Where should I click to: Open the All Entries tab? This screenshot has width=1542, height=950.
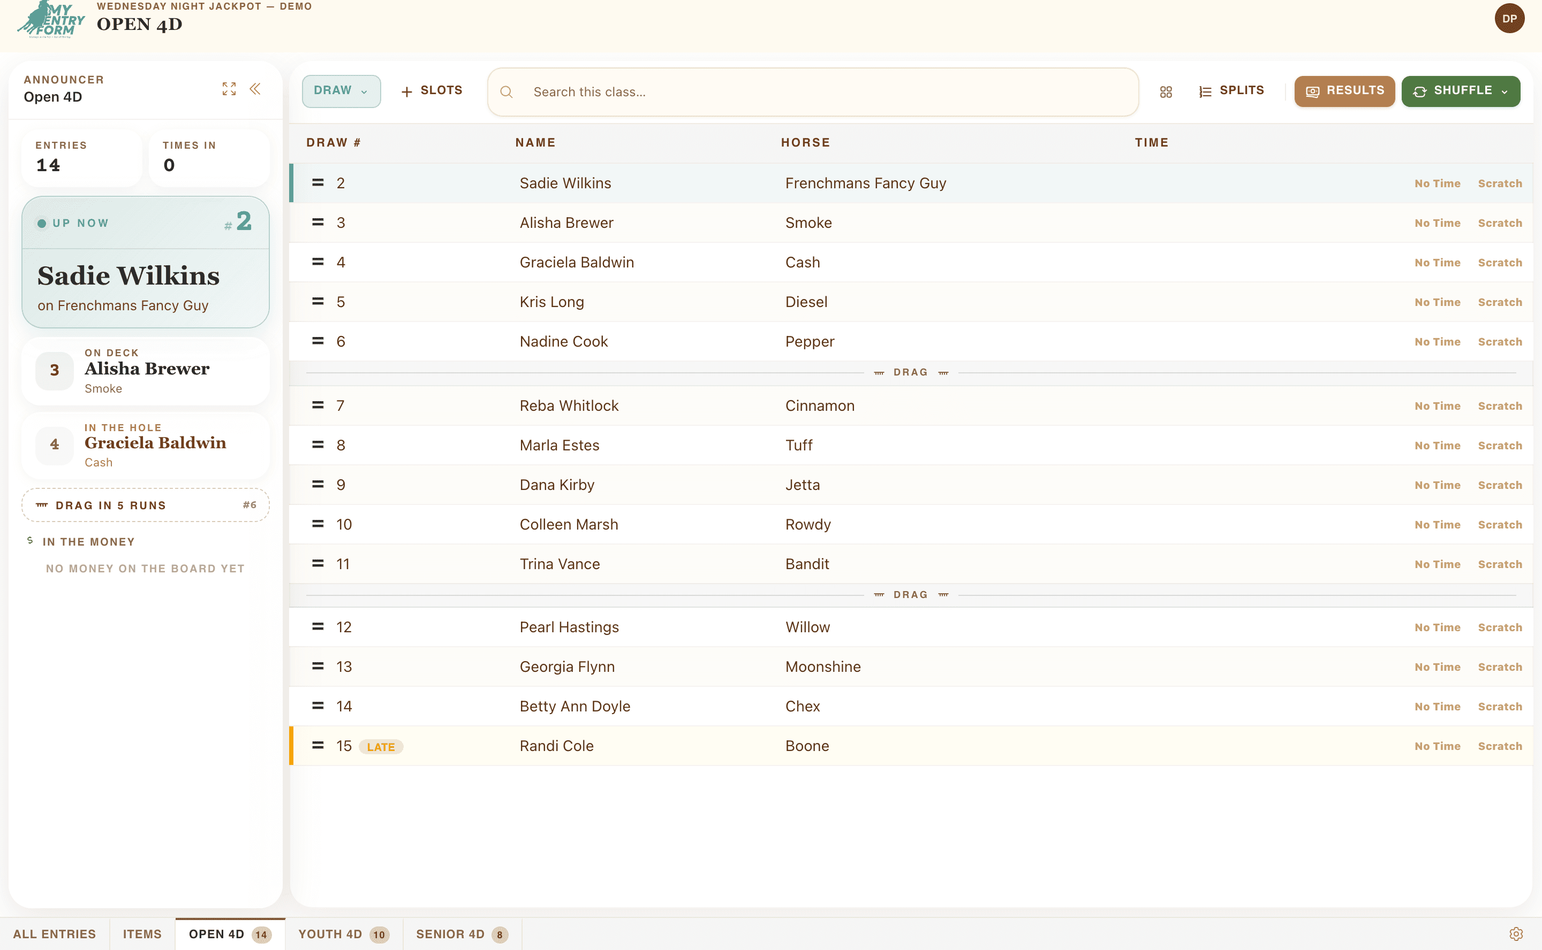click(55, 933)
